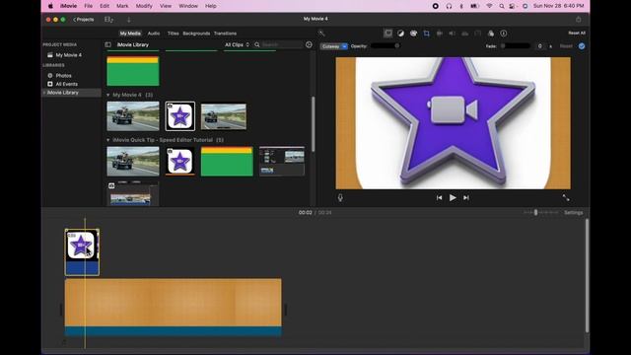The width and height of the screenshot is (631, 355).
Task: Click Reset All adjustments
Action: pyautogui.click(x=577, y=33)
